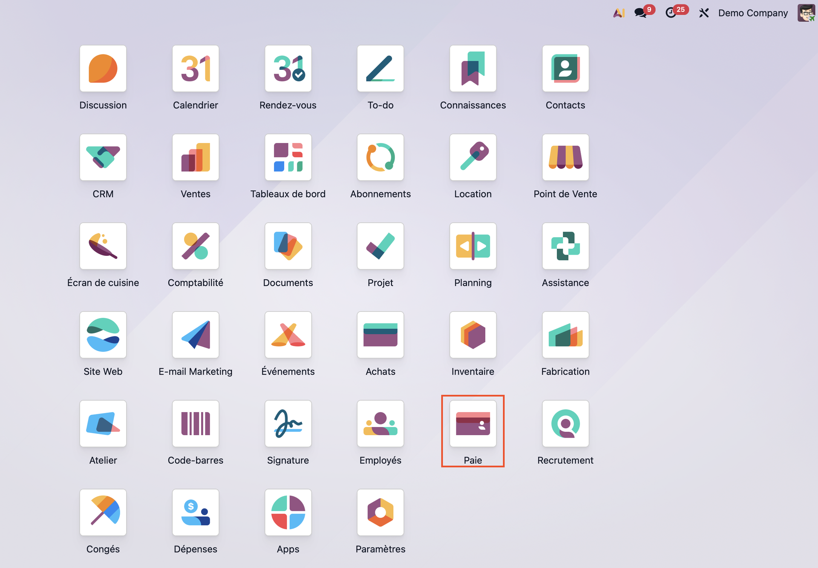Open the developer tools wrench icon

[703, 13]
